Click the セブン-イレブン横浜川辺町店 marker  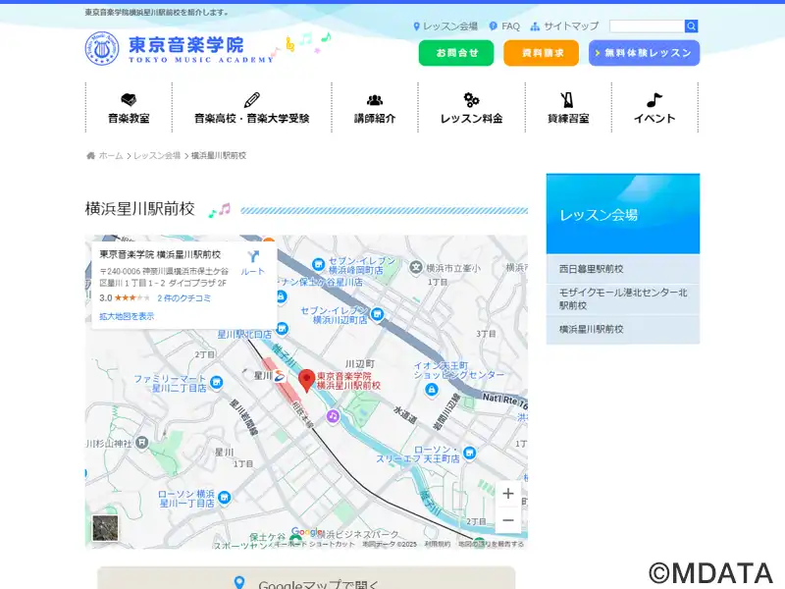click(x=378, y=314)
